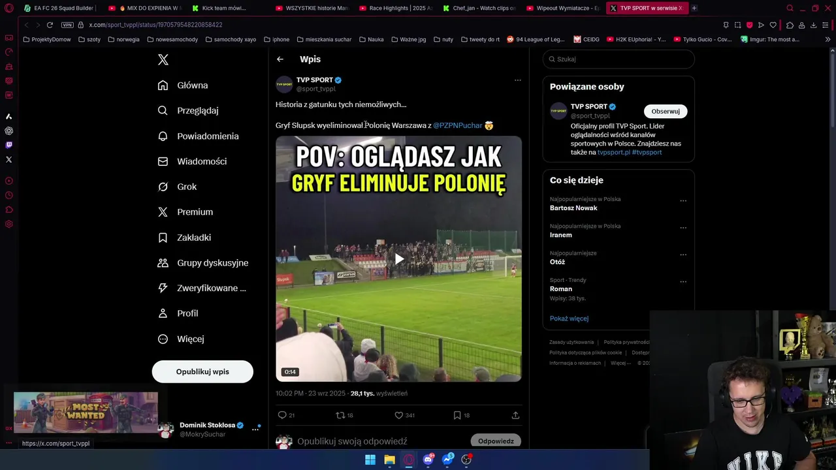Click Obserwuj follow button

point(666,111)
